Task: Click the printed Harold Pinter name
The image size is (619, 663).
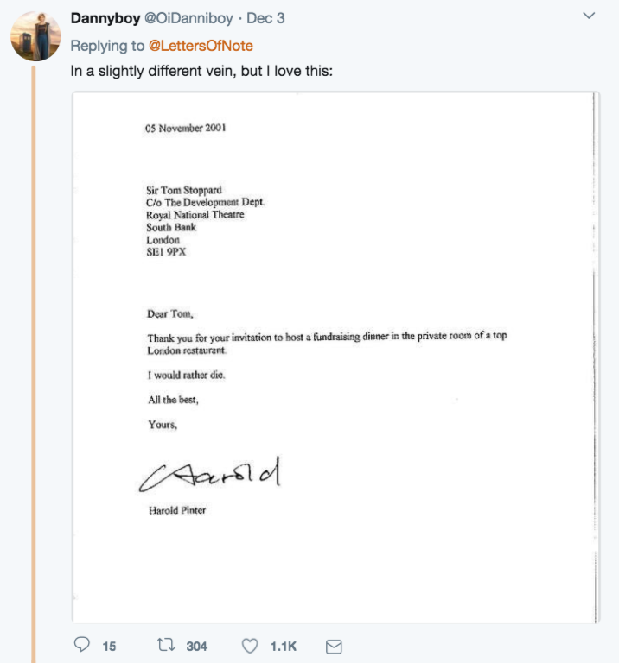Action: (177, 510)
